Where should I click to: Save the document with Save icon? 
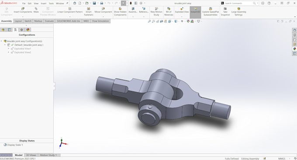94,3
